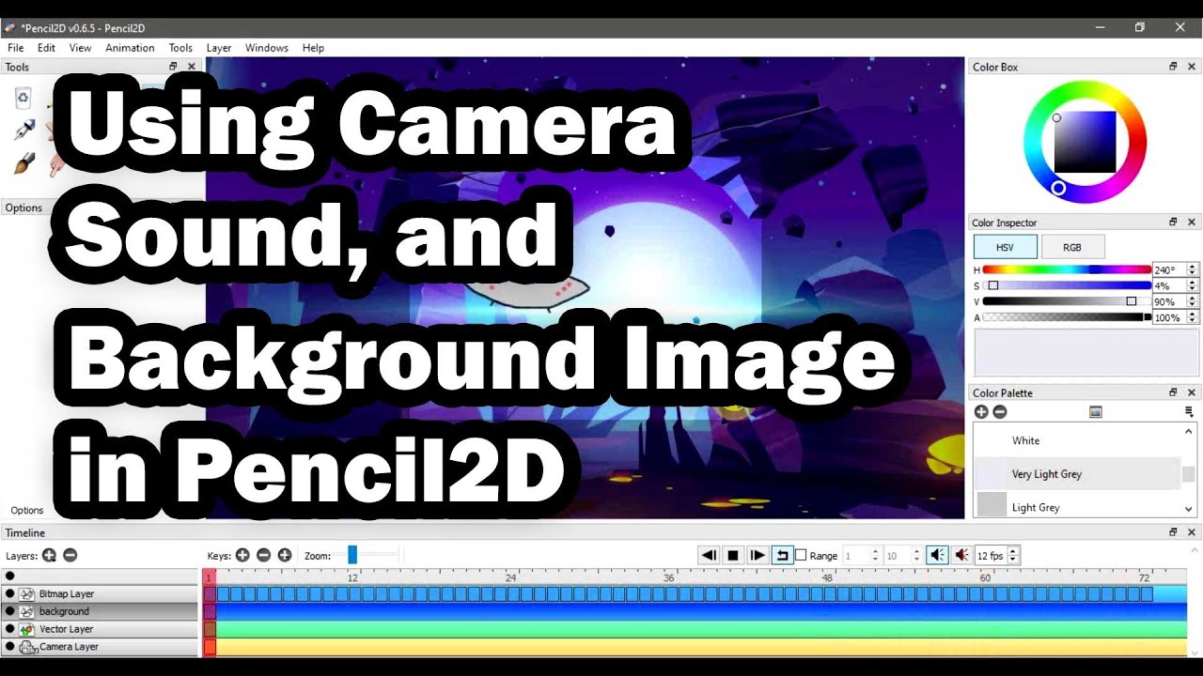Toggle sound scrubbing mute icon

click(x=961, y=556)
